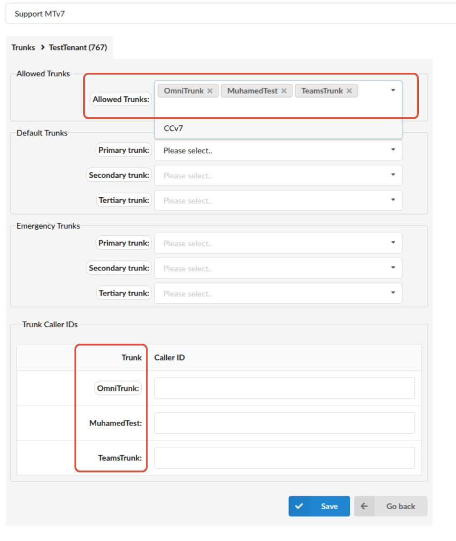Click Default Trunks Secondary trunk label
The height and width of the screenshot is (541, 456).
(x=119, y=175)
